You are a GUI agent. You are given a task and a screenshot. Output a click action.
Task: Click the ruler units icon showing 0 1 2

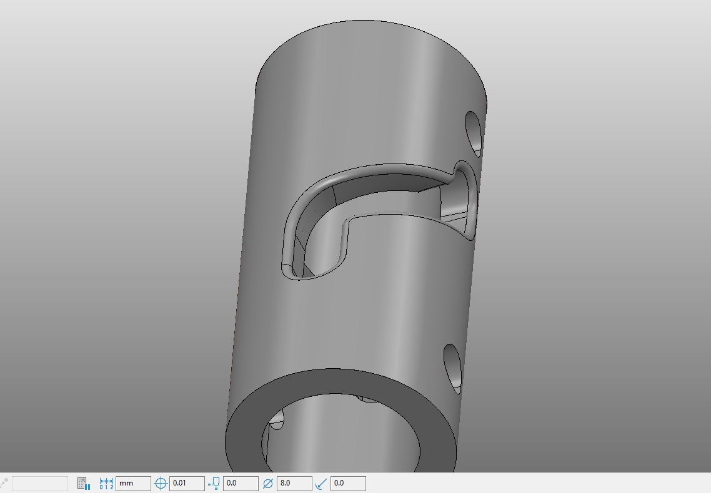tap(106, 482)
